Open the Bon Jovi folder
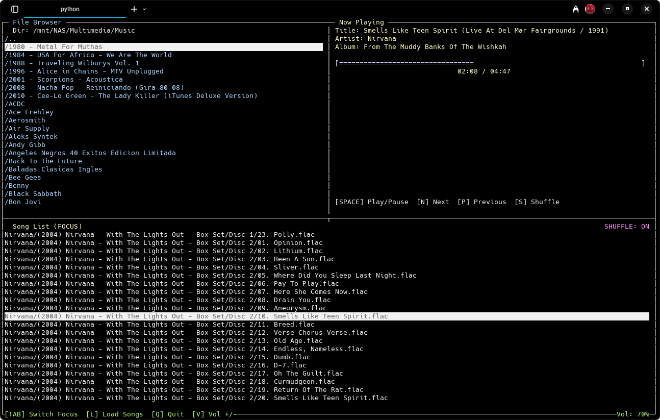The image size is (660, 420). pos(23,202)
